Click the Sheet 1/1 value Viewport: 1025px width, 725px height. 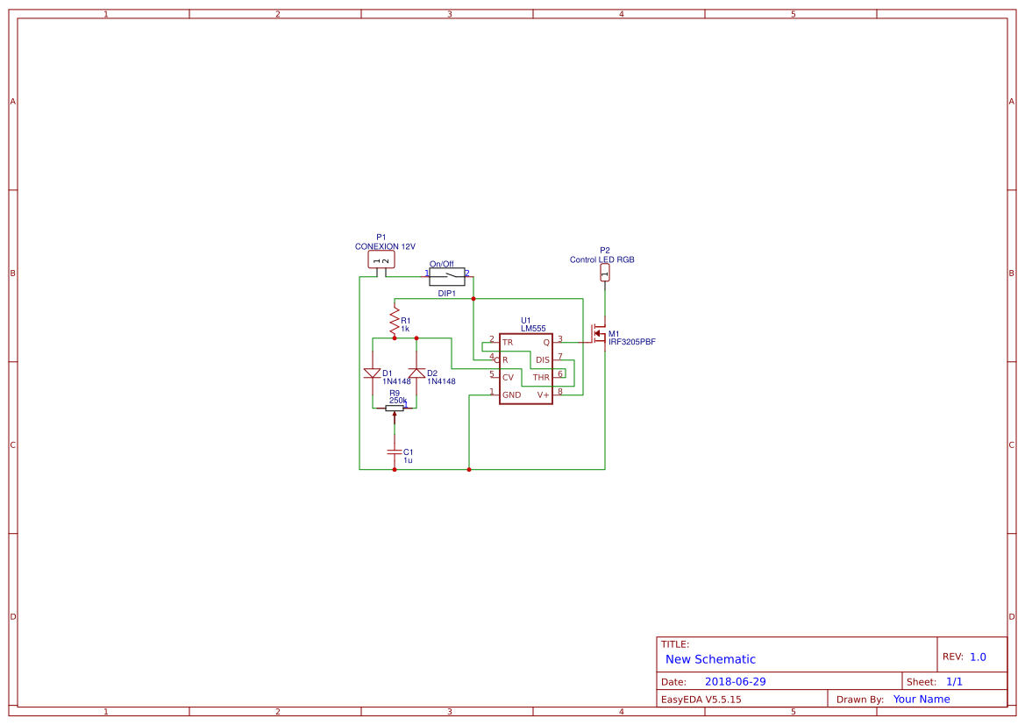954,681
